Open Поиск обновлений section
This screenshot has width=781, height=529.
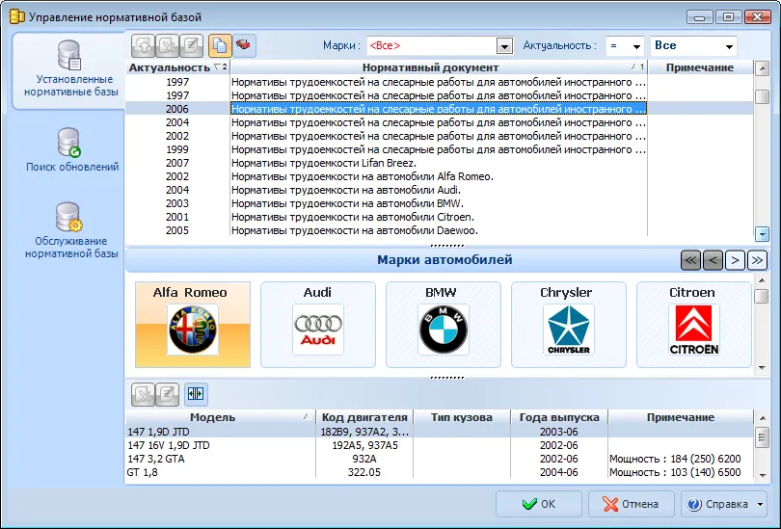pyautogui.click(x=71, y=150)
